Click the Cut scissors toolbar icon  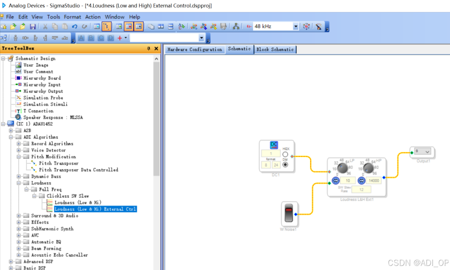(x=45, y=26)
